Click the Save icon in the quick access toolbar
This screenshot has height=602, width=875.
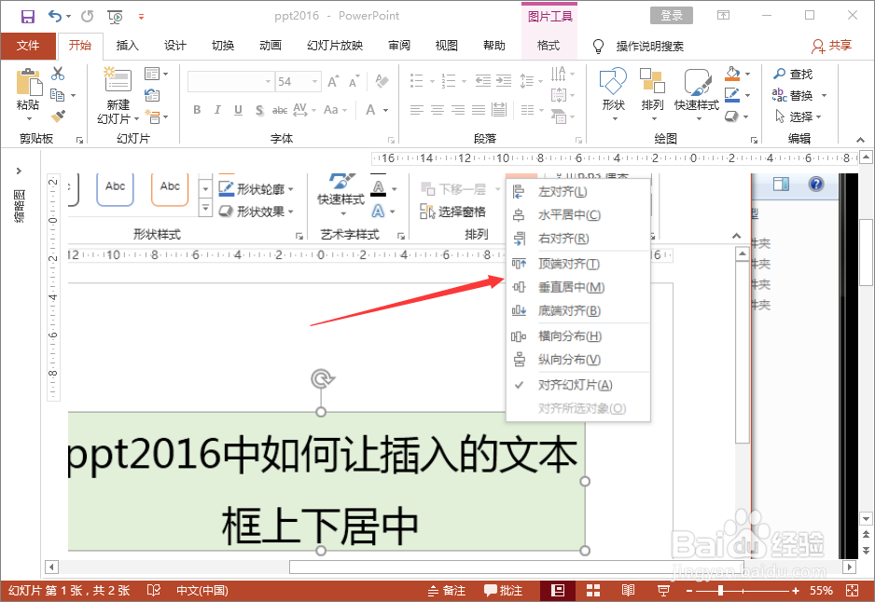click(x=27, y=16)
